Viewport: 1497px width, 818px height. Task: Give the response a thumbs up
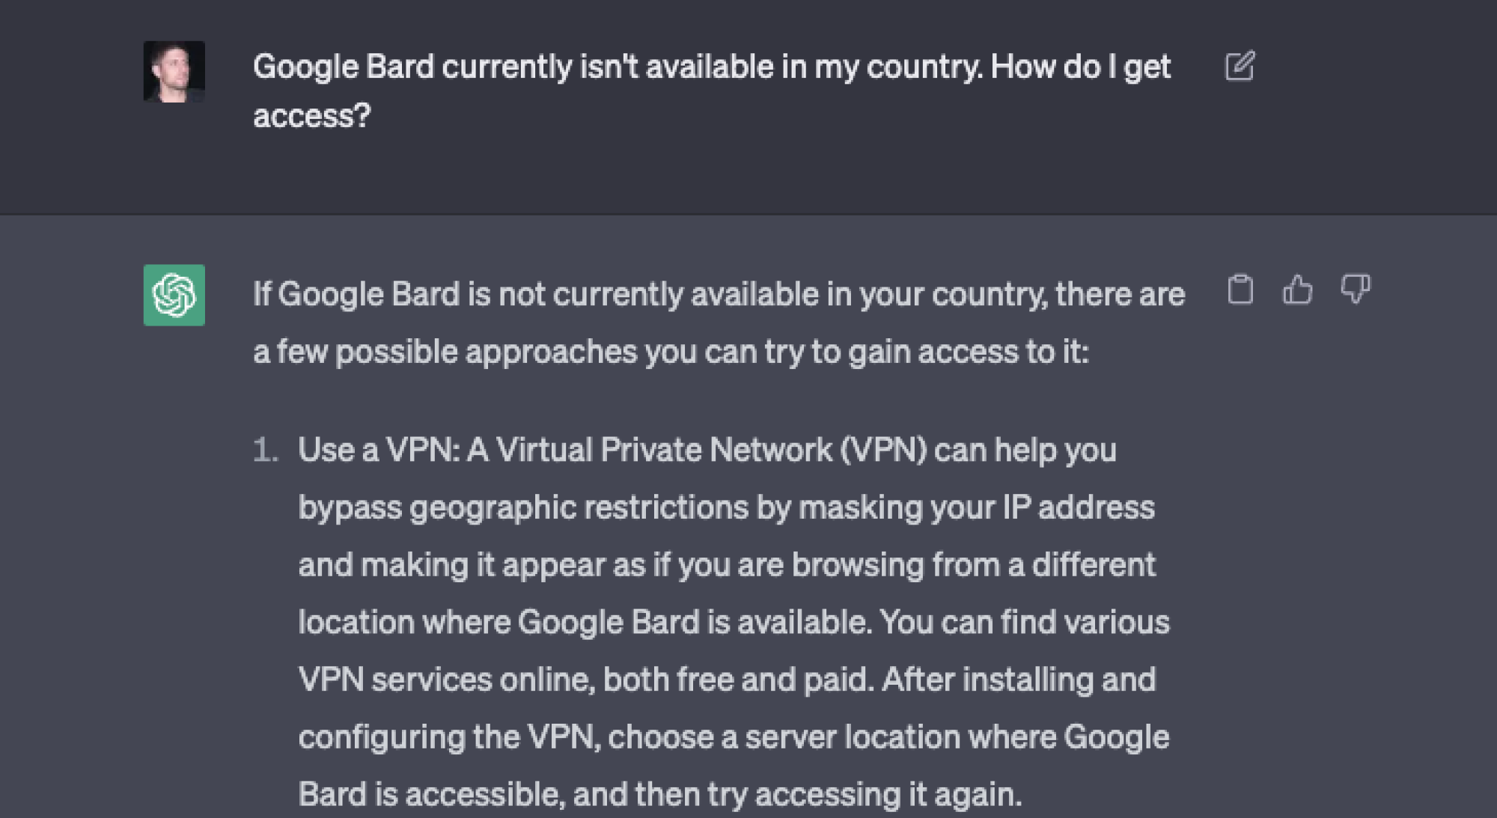pyautogui.click(x=1297, y=290)
